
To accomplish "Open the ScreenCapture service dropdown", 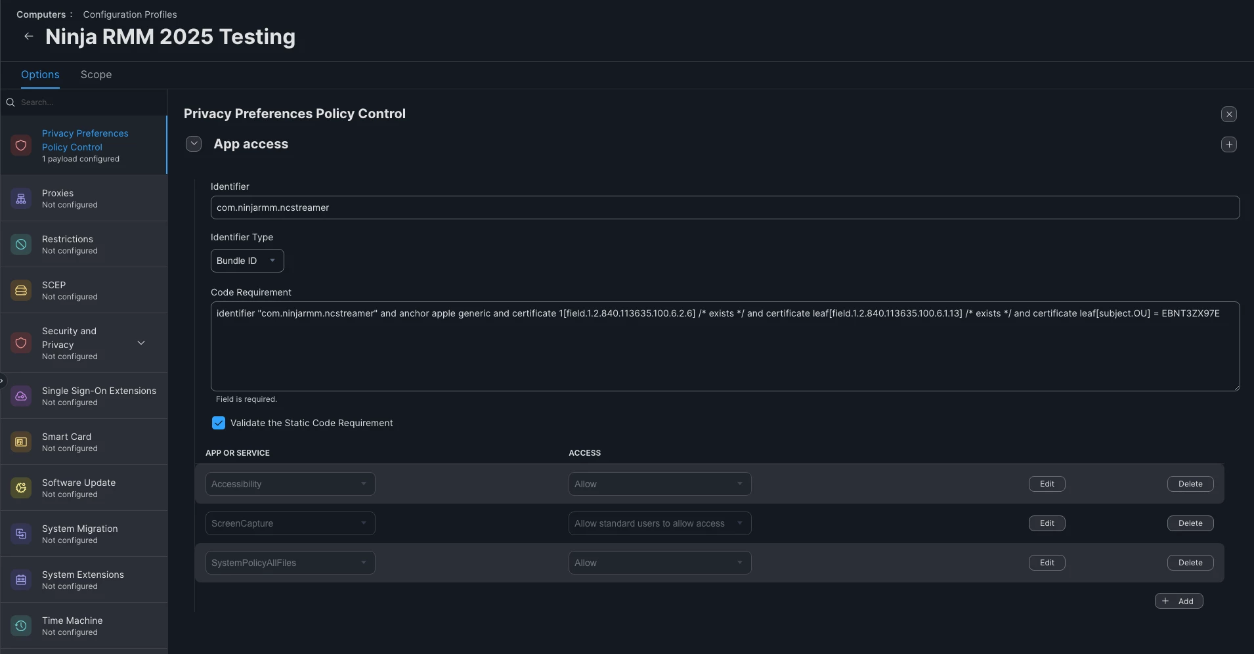I will [x=290, y=523].
